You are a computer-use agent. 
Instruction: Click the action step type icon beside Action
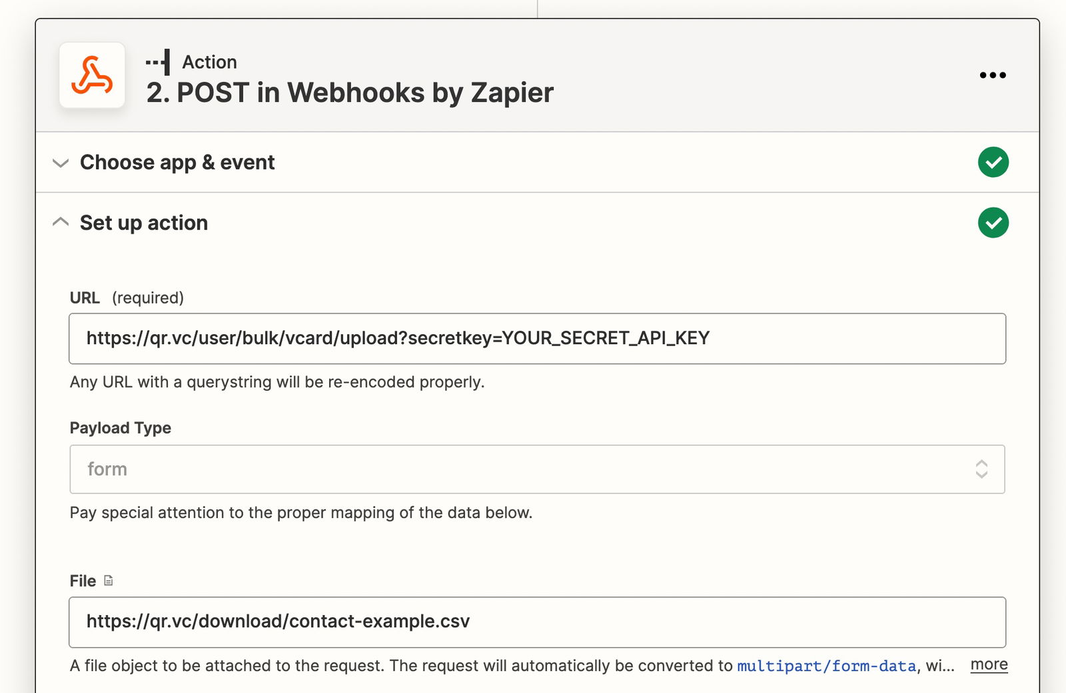(x=159, y=63)
